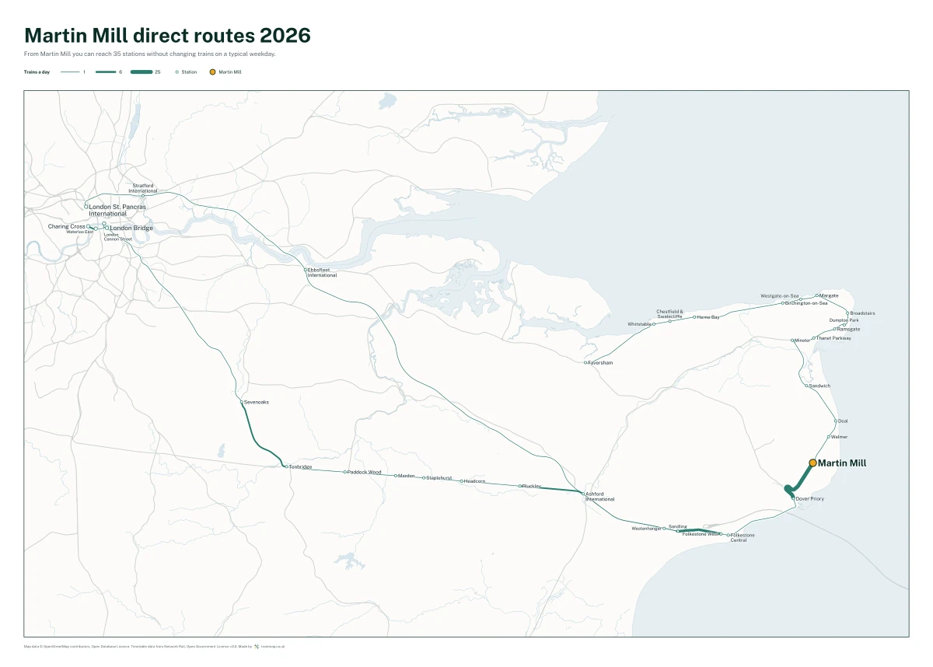Viewport: 933px width, 667px height.
Task: Click the Whitstable station marker
Action: pos(654,324)
